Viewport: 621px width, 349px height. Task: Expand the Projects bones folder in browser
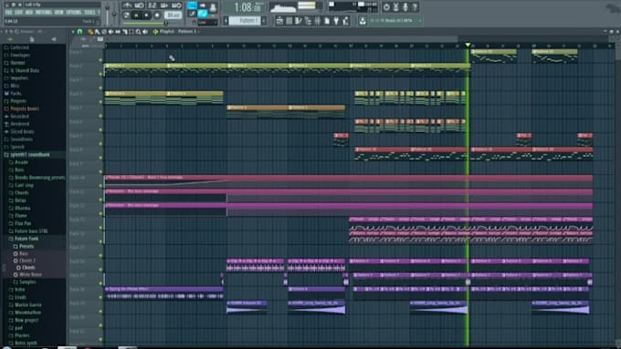25,108
